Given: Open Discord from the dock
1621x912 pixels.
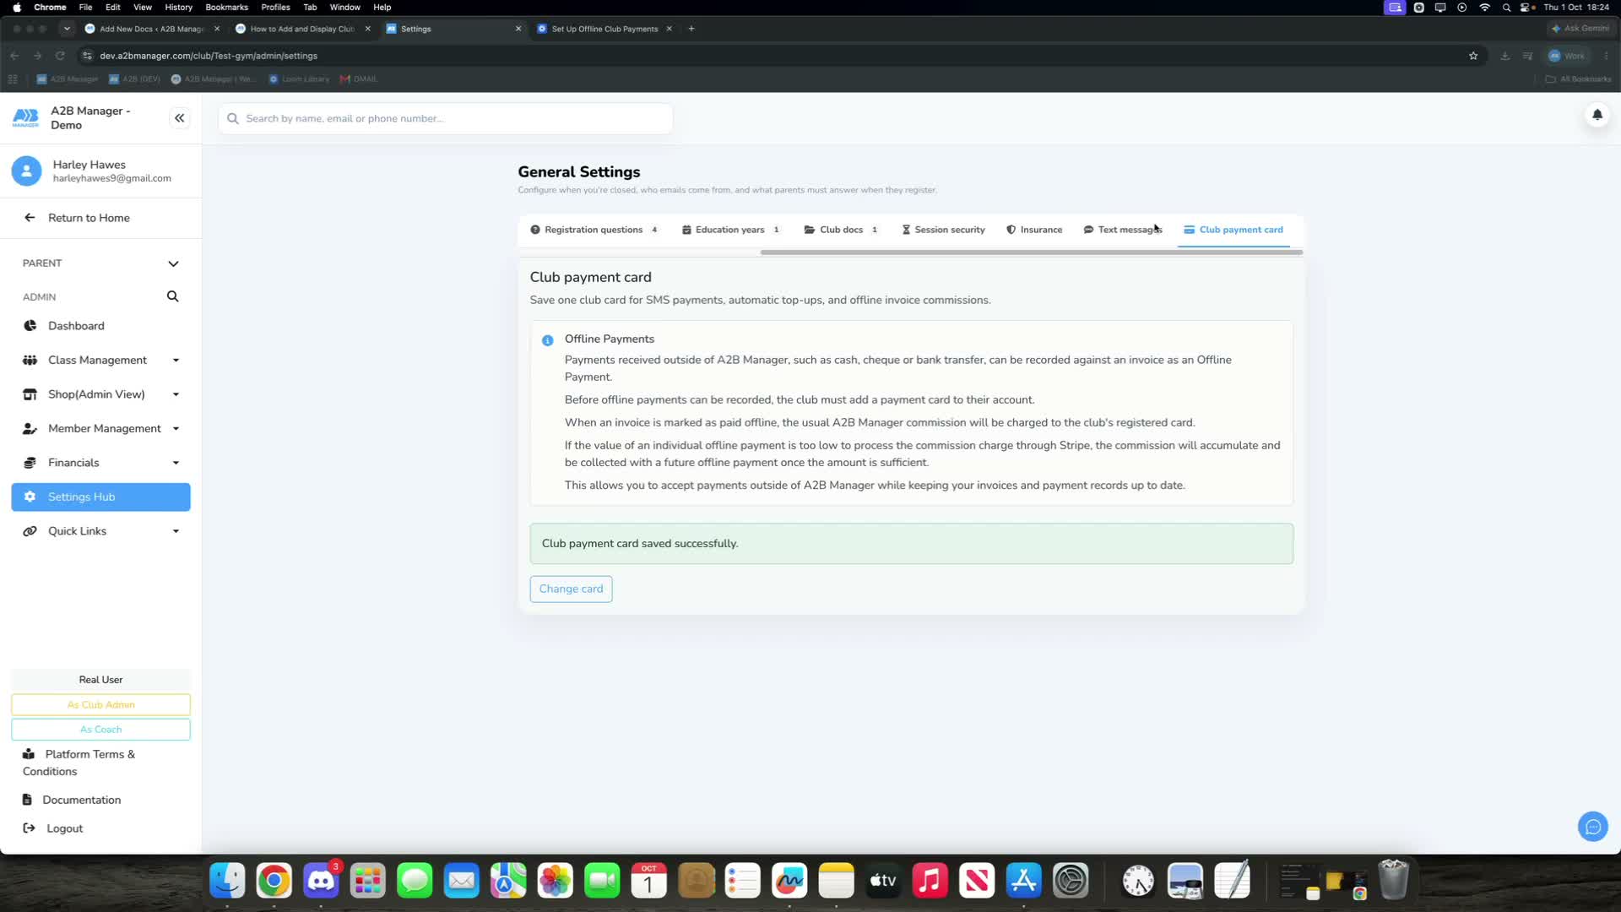Looking at the screenshot, I should pos(321,881).
